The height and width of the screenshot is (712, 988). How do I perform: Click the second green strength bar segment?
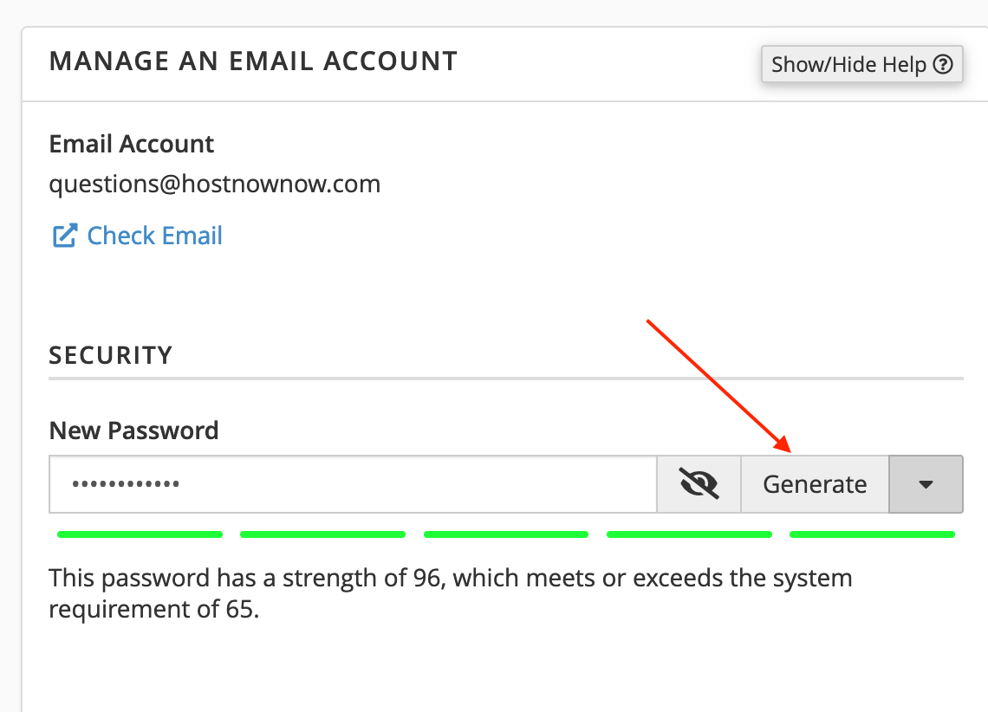[x=322, y=534]
